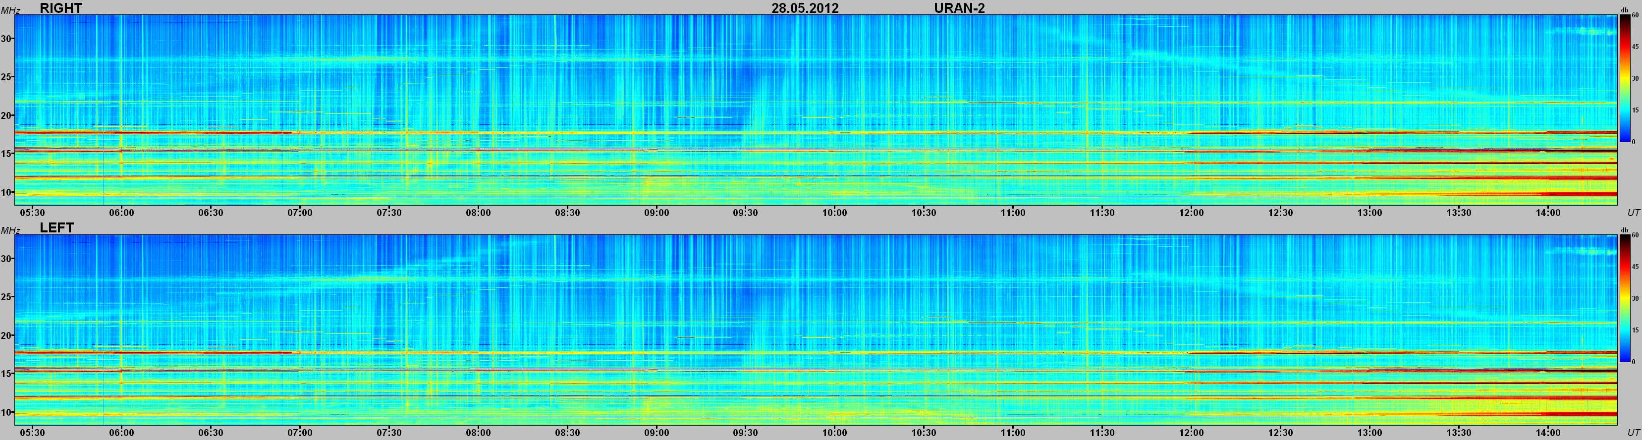Click the 11:00 tick under RIGHT panel
Viewport: 1642px width, 440px height.
point(1013,213)
